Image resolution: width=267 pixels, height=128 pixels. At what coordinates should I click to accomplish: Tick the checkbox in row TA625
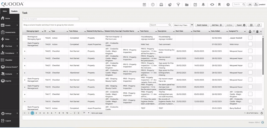click(x=250, y=38)
